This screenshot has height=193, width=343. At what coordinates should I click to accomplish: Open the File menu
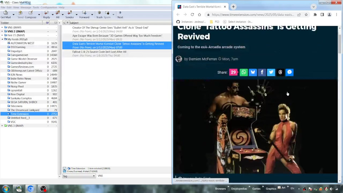click(x=3, y=8)
